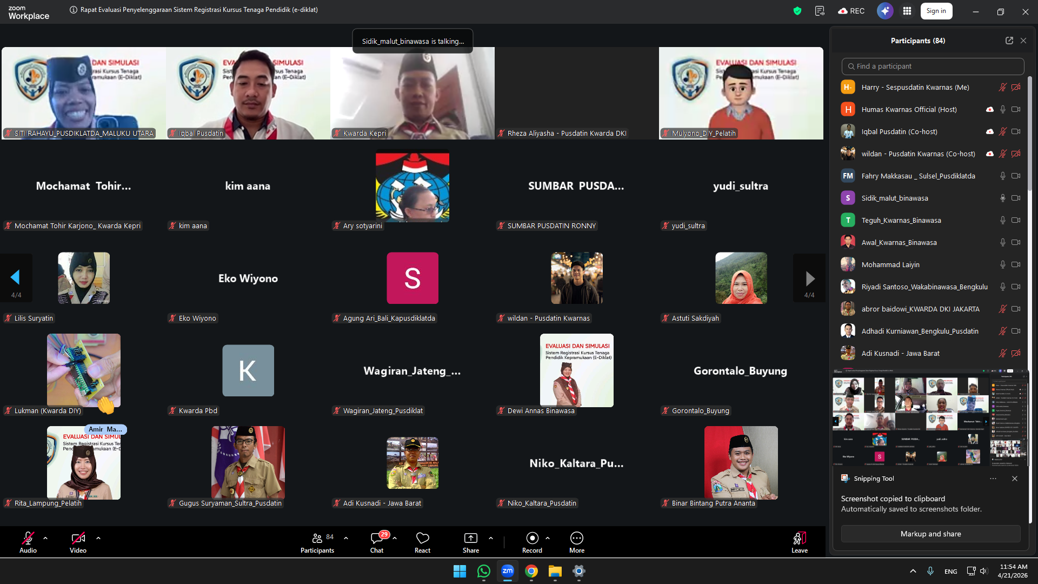
Task: Open the Zoom apps grid icon
Action: click(907, 11)
